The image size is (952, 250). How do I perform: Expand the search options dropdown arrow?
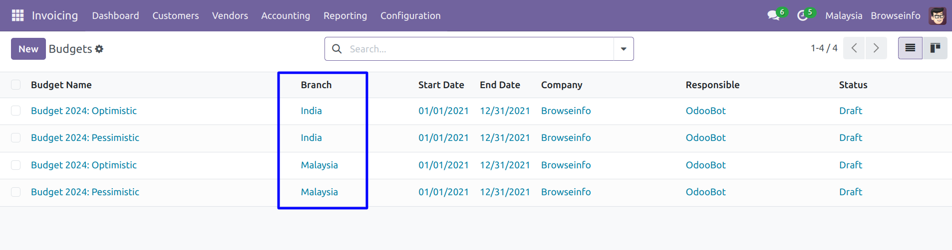coord(624,49)
